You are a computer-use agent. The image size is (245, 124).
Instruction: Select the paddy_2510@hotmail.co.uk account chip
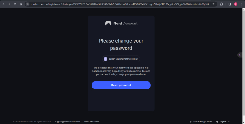[x=121, y=59]
